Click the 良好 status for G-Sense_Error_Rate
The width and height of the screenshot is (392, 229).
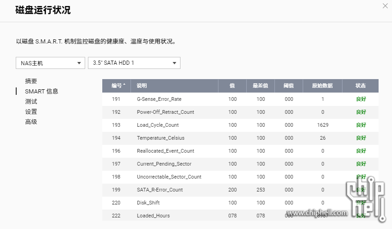click(361, 99)
